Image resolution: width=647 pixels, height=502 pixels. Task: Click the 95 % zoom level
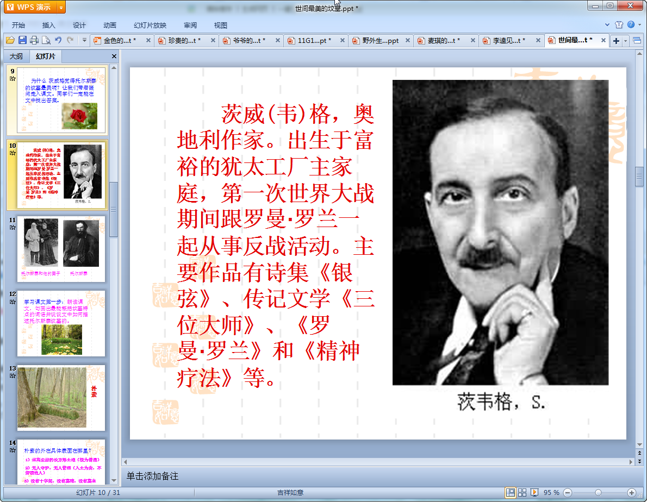551,493
